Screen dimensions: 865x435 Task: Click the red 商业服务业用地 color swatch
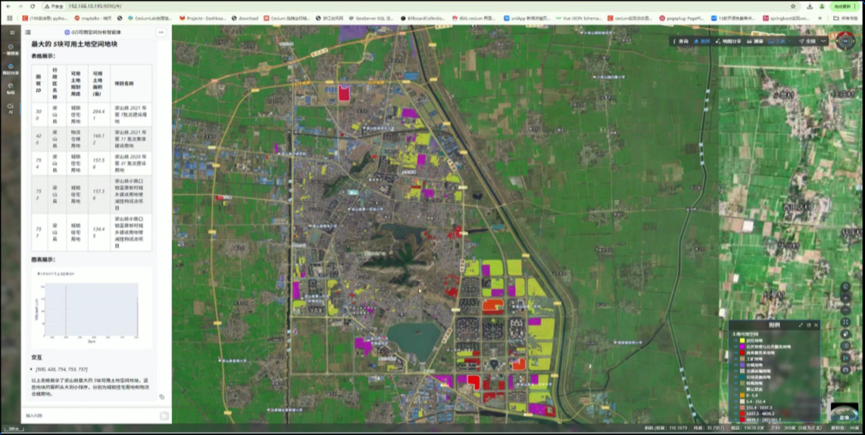click(742, 352)
